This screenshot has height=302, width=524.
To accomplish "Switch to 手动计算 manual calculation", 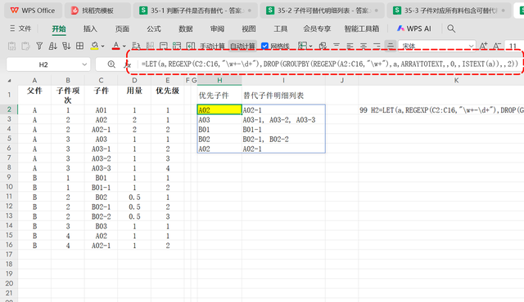I will 212,46.
